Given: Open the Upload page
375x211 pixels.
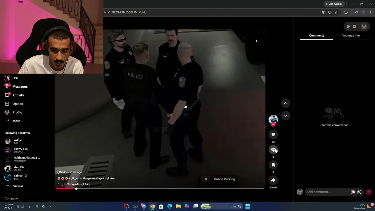Looking at the screenshot, I should [14, 104].
